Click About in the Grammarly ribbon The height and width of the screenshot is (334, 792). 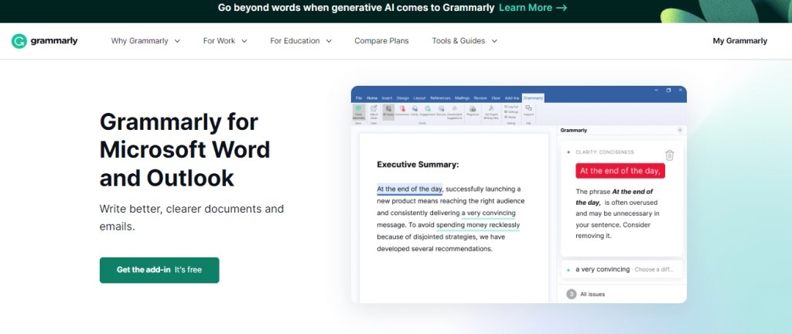point(510,117)
